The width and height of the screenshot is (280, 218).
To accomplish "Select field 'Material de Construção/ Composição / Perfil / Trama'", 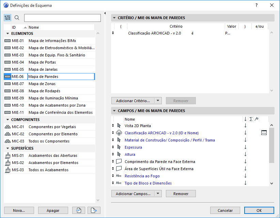I will [x=170, y=140].
